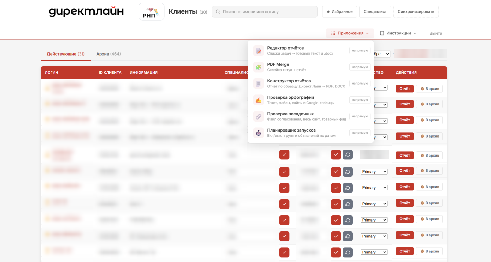Screen dimensions: 491x262
Task: Switch to the Действующие (31) tab
Action: 65,54
